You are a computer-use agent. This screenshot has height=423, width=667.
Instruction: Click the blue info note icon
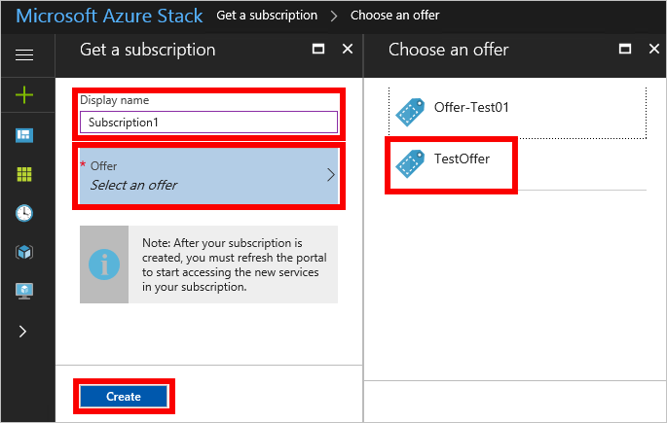[104, 264]
